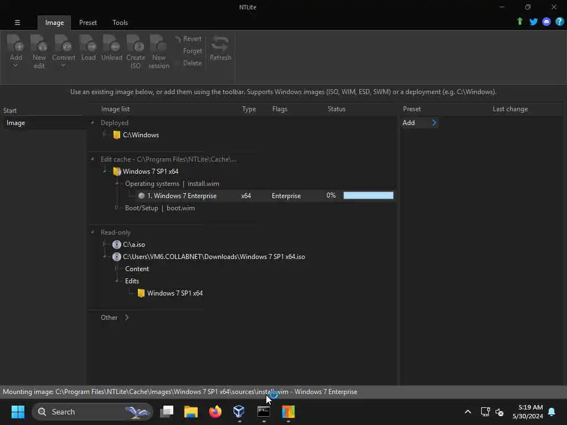Show hidden system tray icons

(x=467, y=412)
